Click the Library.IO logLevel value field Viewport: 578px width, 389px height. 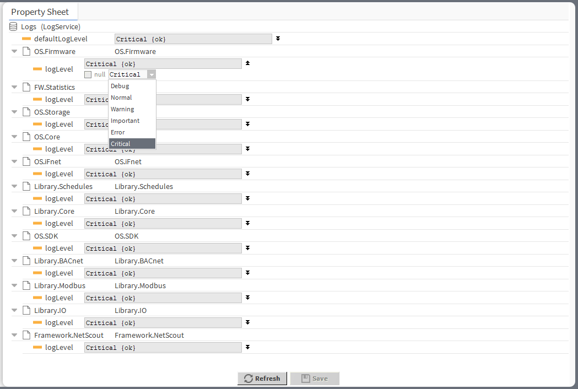pos(163,323)
